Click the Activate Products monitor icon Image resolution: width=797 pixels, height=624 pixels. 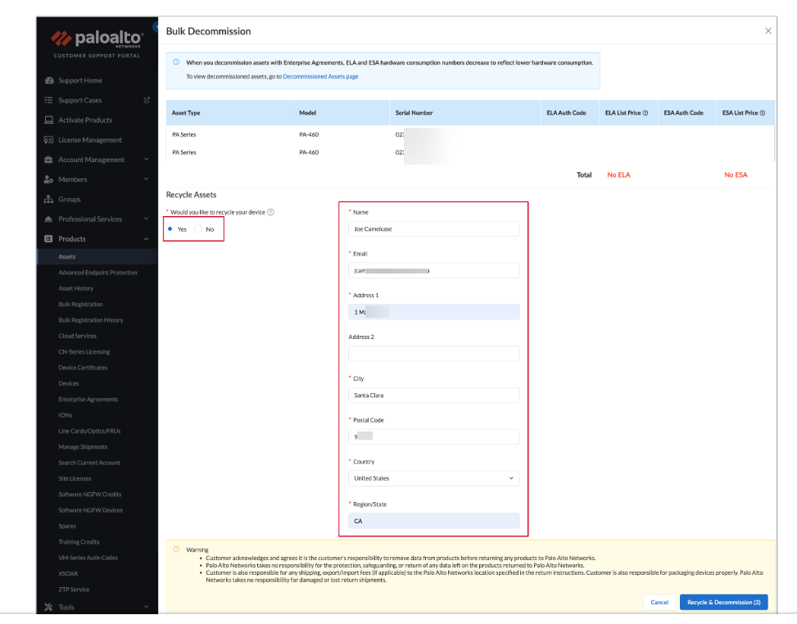pyautogui.click(x=49, y=120)
